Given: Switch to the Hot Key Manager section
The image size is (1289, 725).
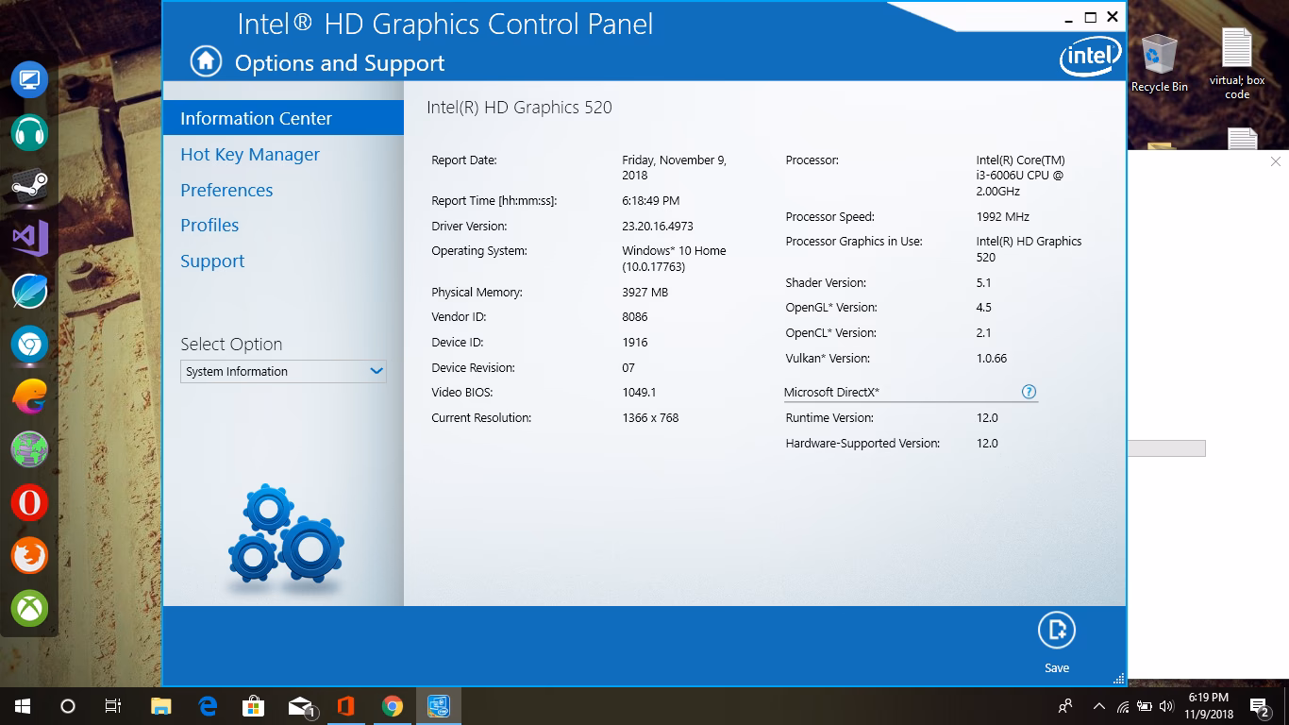Looking at the screenshot, I should coord(249,154).
